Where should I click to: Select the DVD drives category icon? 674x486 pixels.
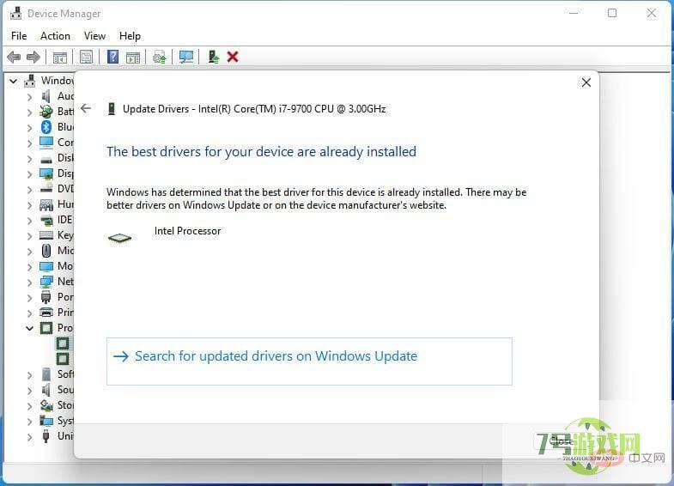46,188
